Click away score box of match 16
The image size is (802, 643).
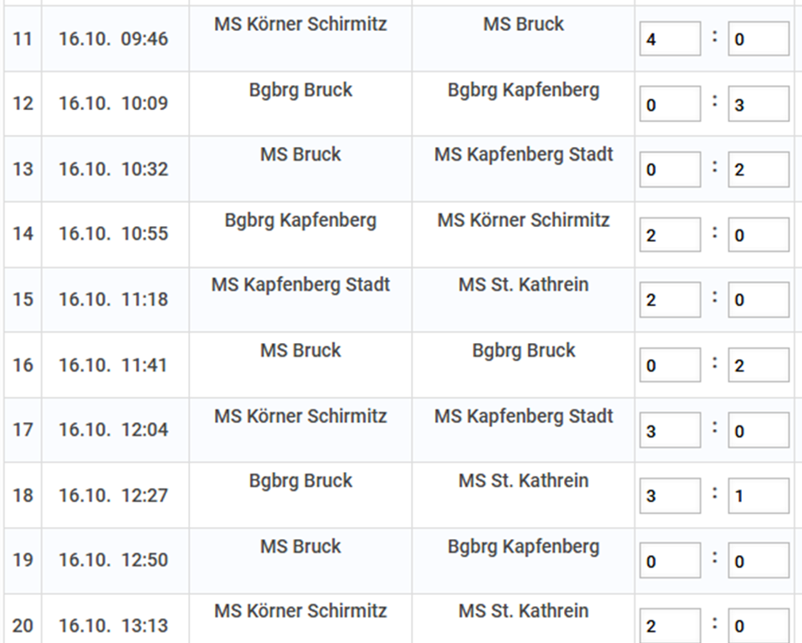758,365
